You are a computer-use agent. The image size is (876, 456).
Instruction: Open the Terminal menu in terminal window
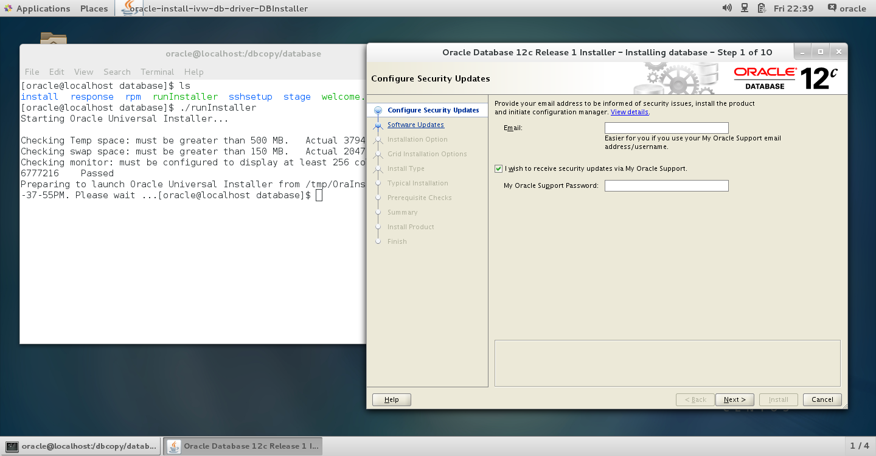(x=157, y=72)
